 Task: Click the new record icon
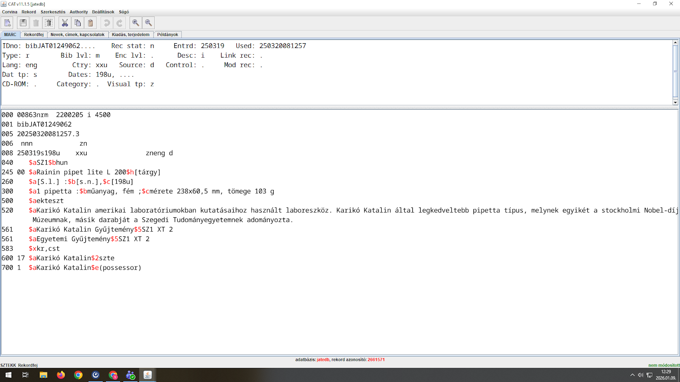[8, 23]
